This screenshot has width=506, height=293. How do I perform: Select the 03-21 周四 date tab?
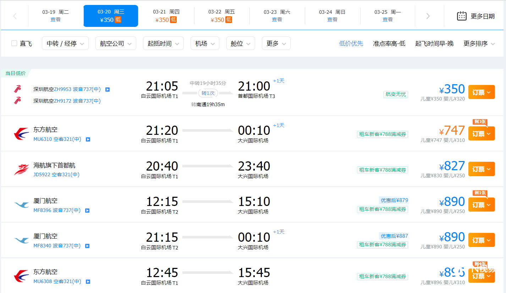point(166,16)
